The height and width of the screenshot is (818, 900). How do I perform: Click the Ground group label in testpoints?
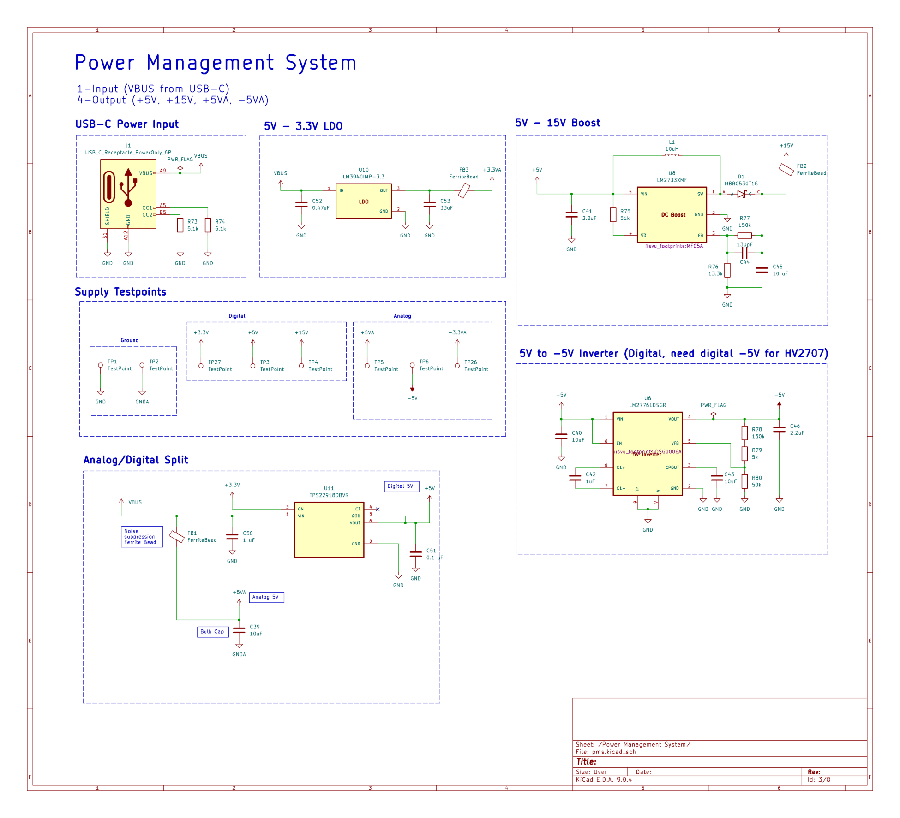(130, 340)
